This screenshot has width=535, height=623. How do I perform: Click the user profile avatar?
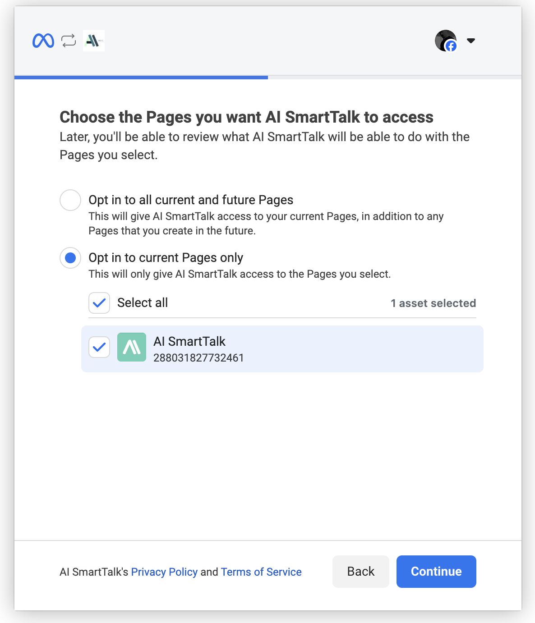[444, 39]
